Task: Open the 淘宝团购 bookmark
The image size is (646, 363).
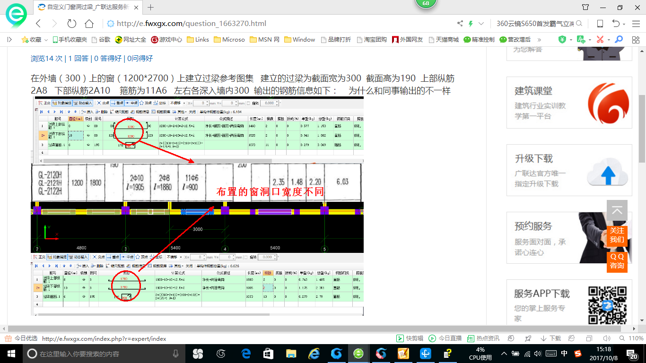Action: click(x=372, y=40)
